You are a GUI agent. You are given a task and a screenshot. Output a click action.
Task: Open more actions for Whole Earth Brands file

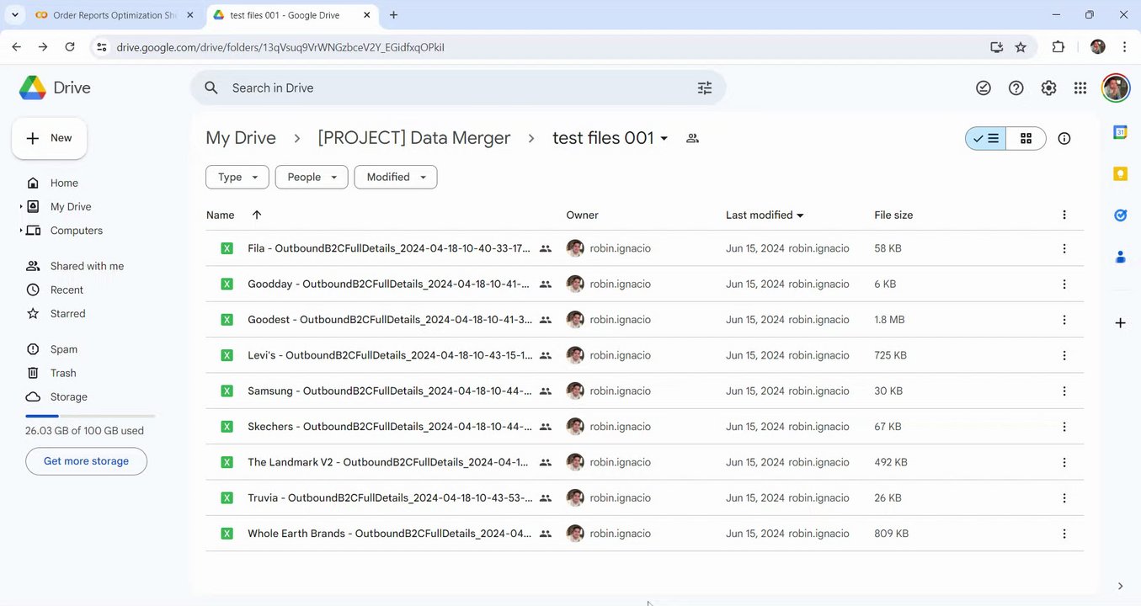[x=1064, y=534]
